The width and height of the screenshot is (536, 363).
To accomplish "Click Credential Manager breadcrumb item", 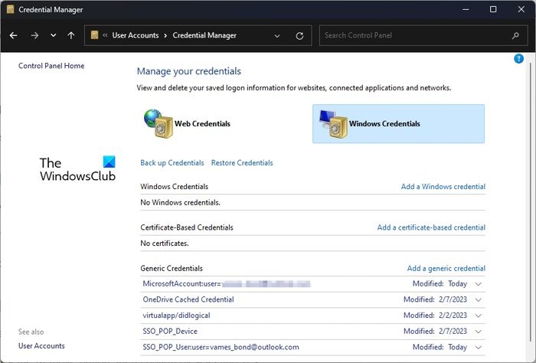I will [204, 35].
